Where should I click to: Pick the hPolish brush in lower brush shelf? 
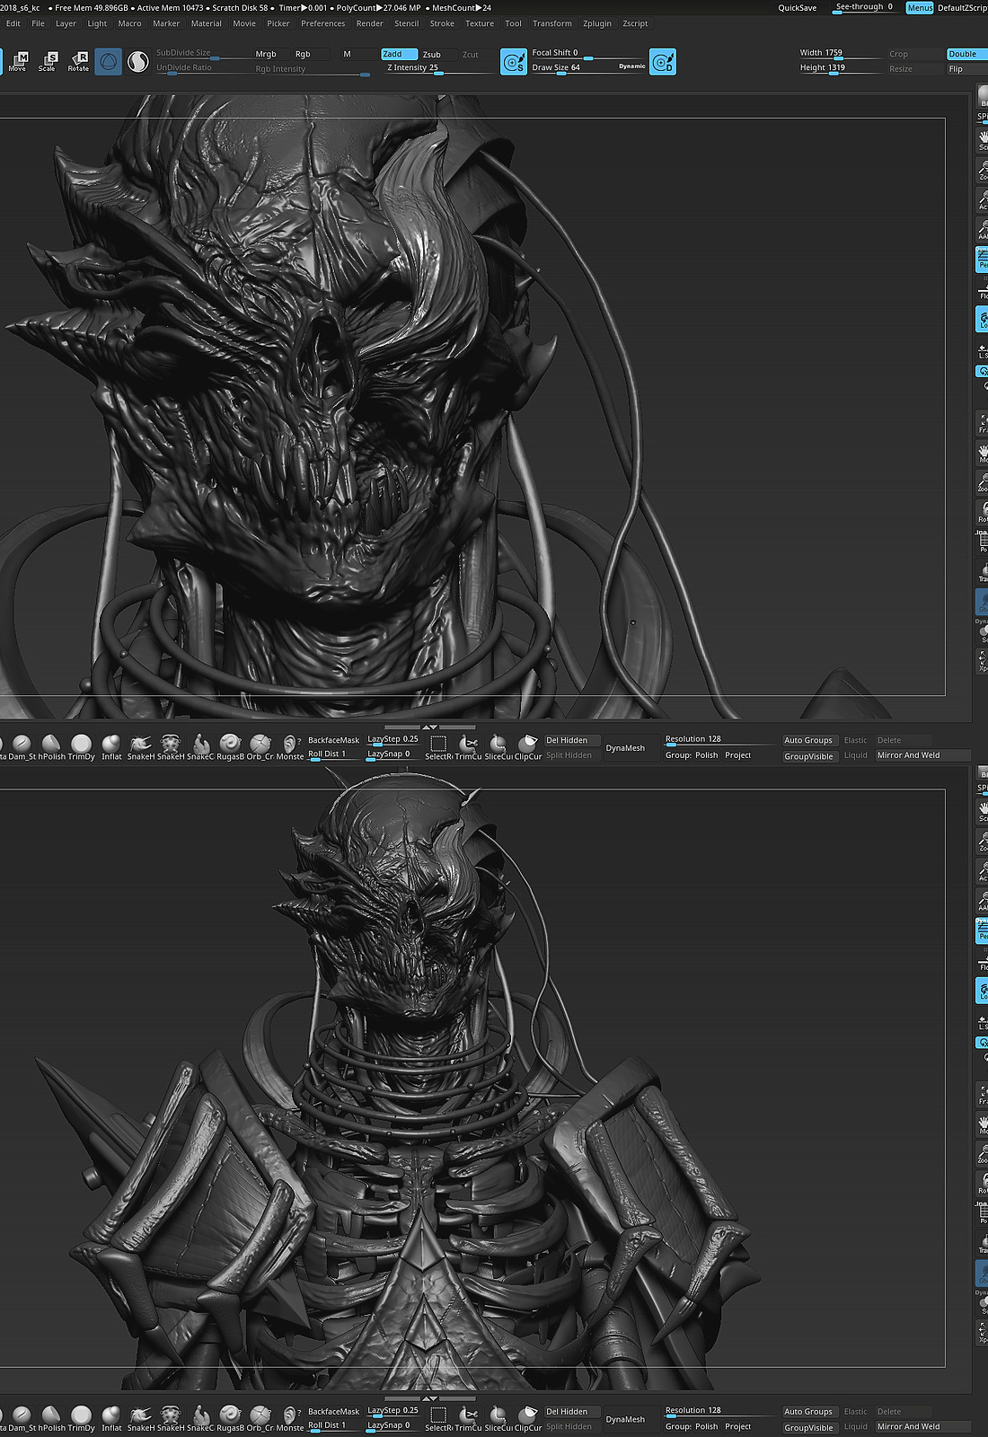[x=51, y=1418]
